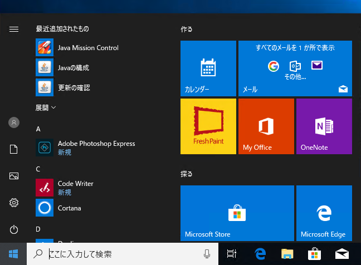Open the メール tile
The width and height of the screenshot is (361, 265).
pos(295,68)
